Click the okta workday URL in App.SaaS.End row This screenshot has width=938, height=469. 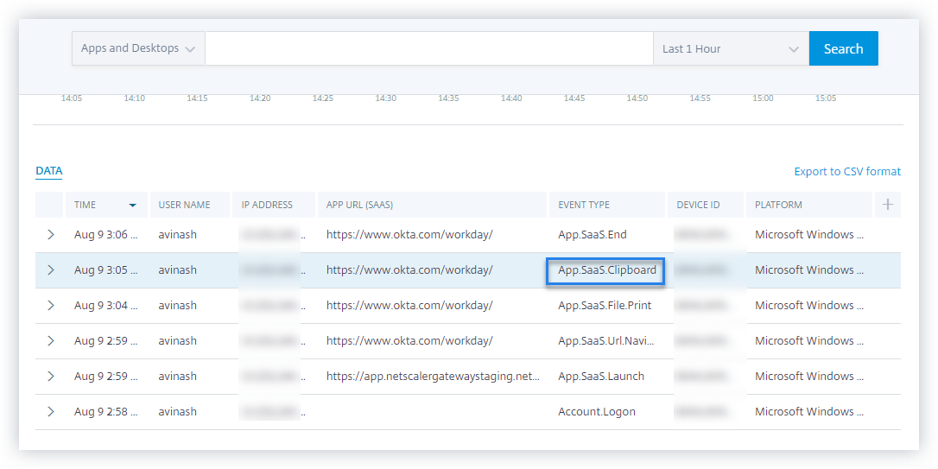[x=409, y=235]
